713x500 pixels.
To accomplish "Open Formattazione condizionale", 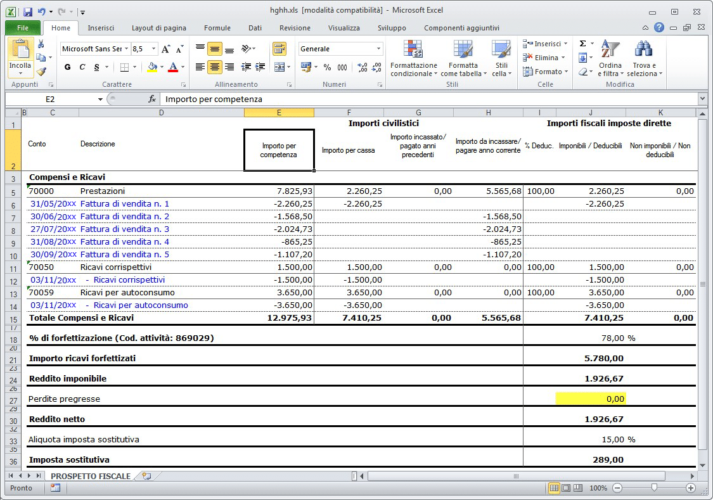I will [x=413, y=59].
